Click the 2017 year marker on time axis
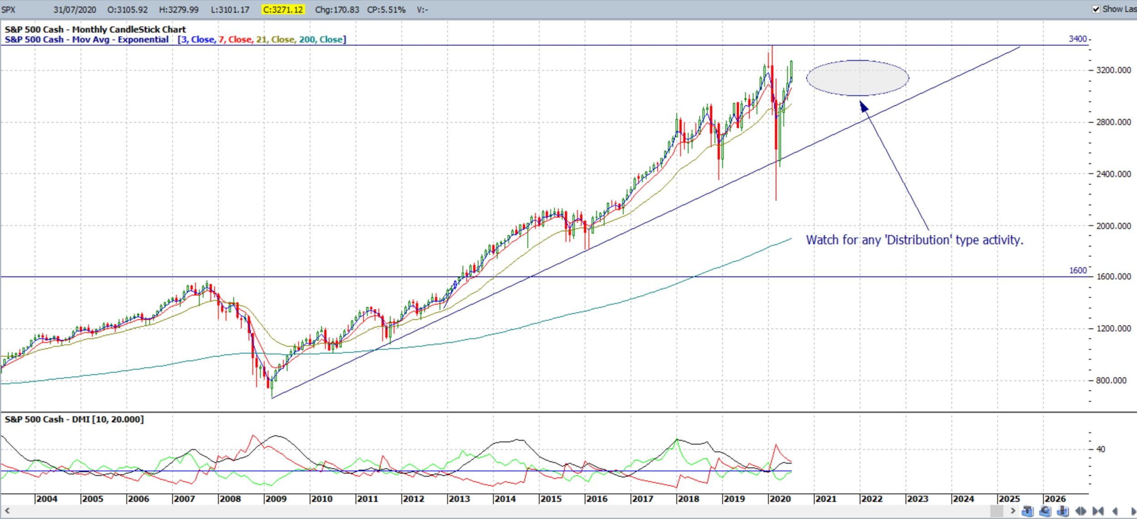1137x519 pixels. 643,499
